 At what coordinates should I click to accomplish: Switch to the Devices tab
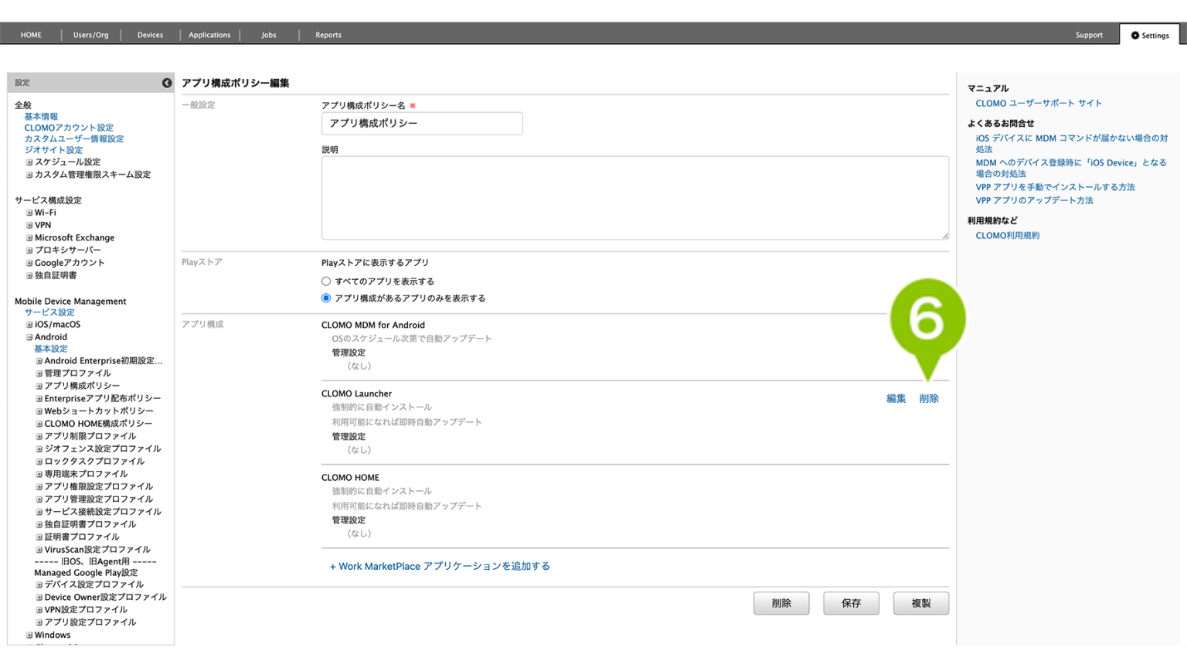[150, 35]
